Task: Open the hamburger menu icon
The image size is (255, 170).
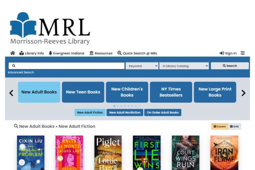Action: click(x=242, y=53)
